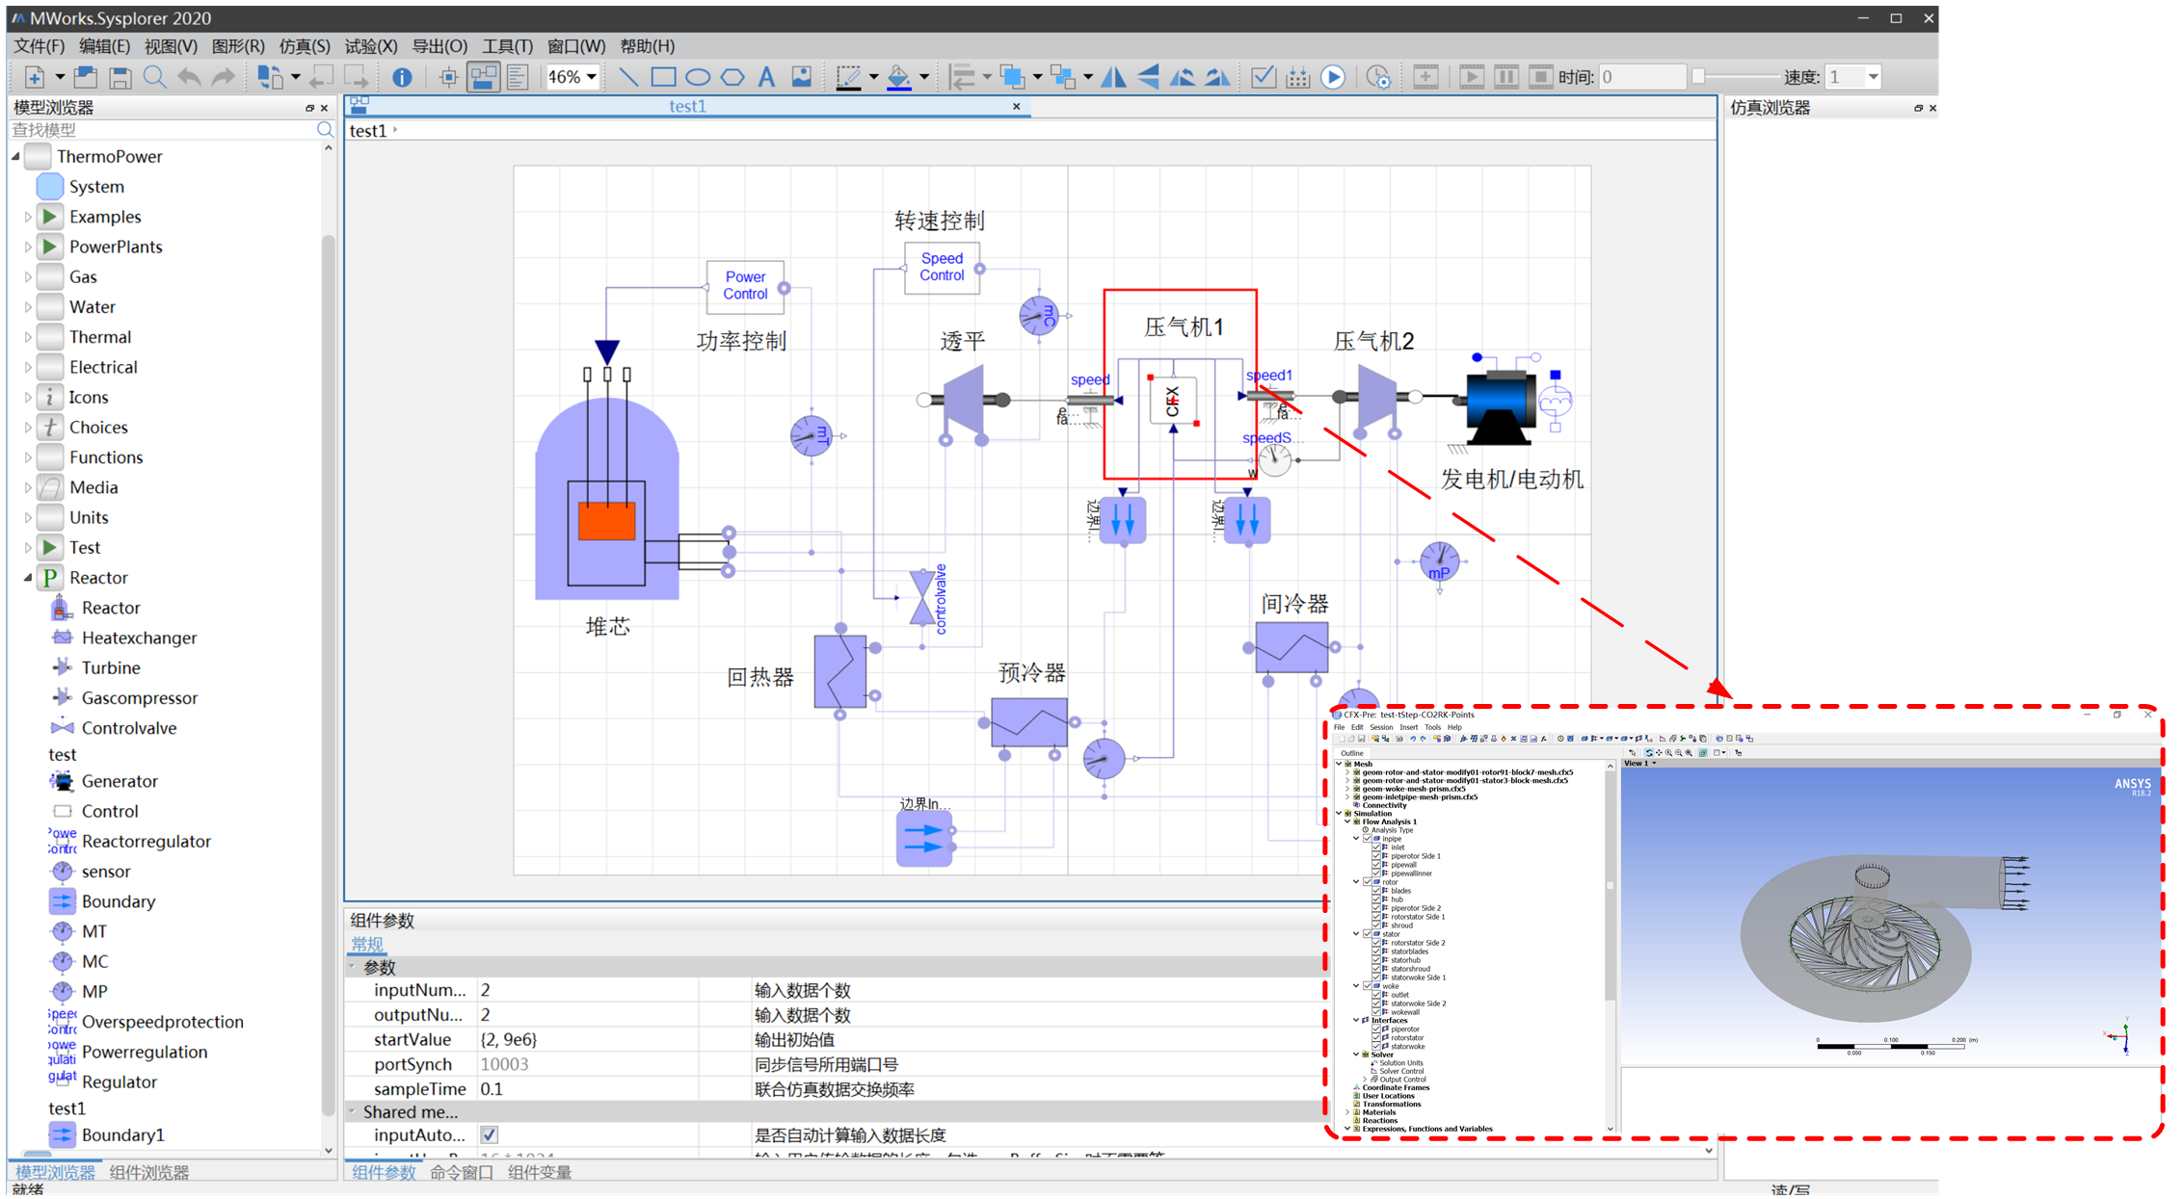This screenshot has width=2184, height=1199.
Task: Save the model with the disk icon
Action: pyautogui.click(x=120, y=77)
